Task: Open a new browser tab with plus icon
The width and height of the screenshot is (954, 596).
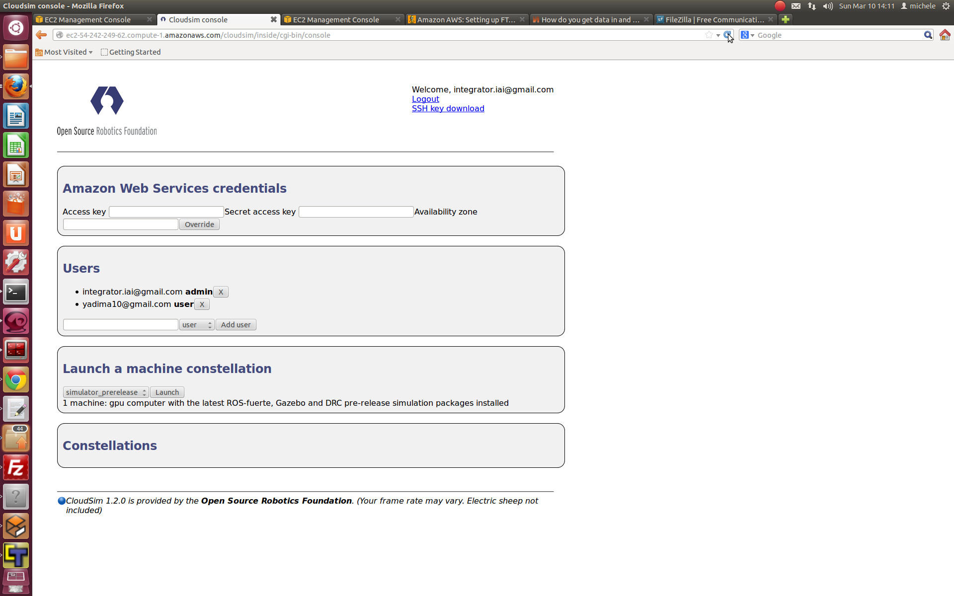Action: [786, 19]
